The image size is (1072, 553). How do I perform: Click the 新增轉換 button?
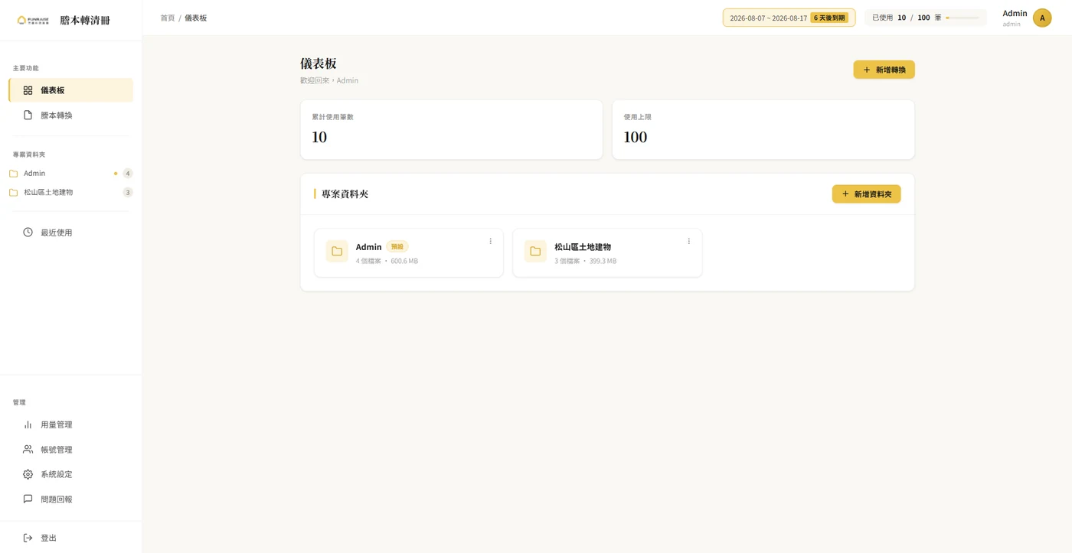(x=884, y=70)
